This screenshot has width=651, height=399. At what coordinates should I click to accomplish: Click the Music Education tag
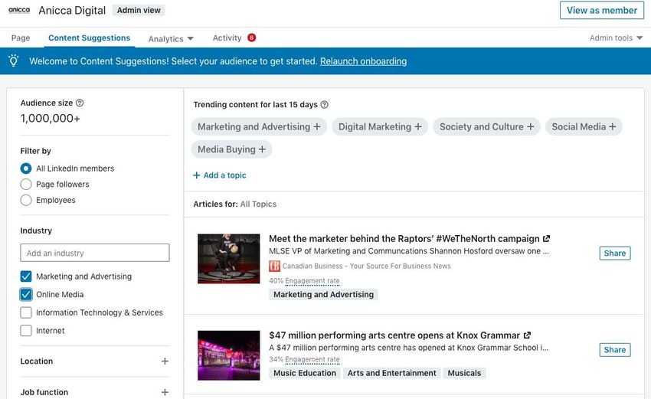[x=305, y=373]
